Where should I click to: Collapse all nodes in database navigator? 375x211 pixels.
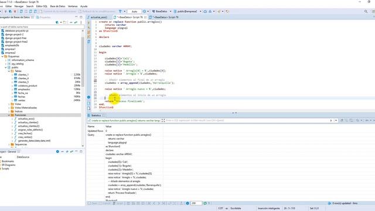coord(71,22)
